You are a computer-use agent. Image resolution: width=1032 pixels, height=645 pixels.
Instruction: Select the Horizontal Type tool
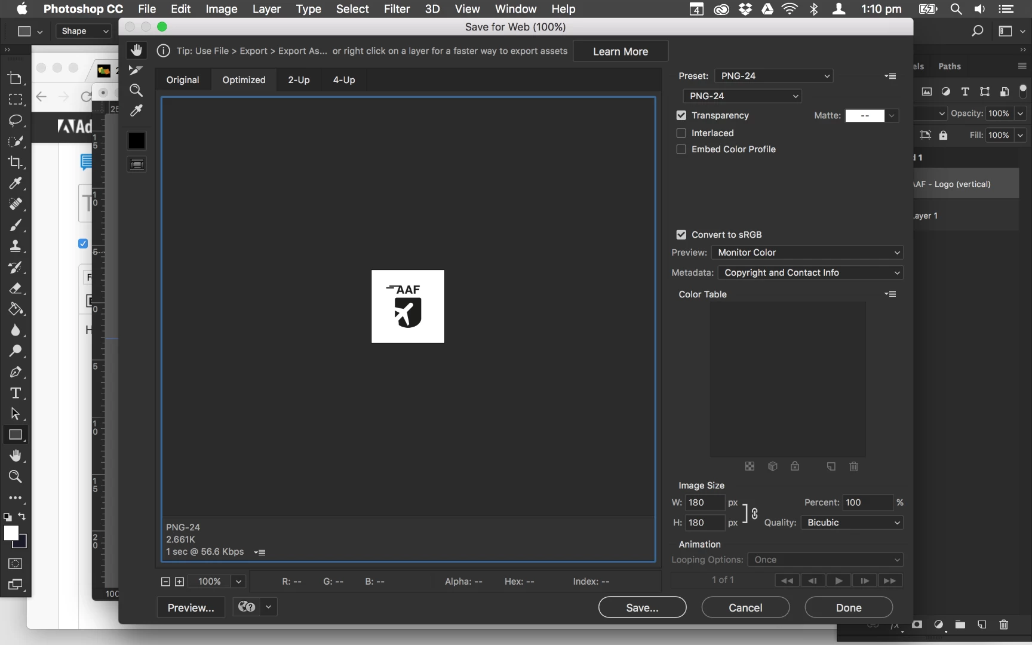(16, 393)
